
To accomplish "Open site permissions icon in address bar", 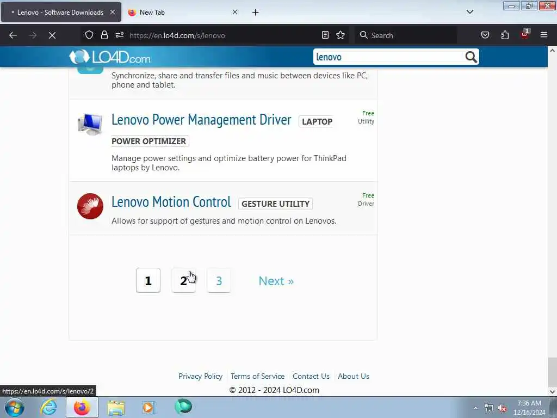I will point(119,35).
